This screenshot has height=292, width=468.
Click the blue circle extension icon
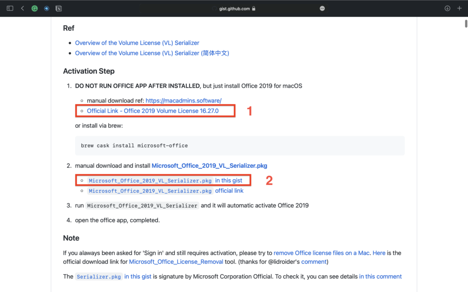point(47,9)
